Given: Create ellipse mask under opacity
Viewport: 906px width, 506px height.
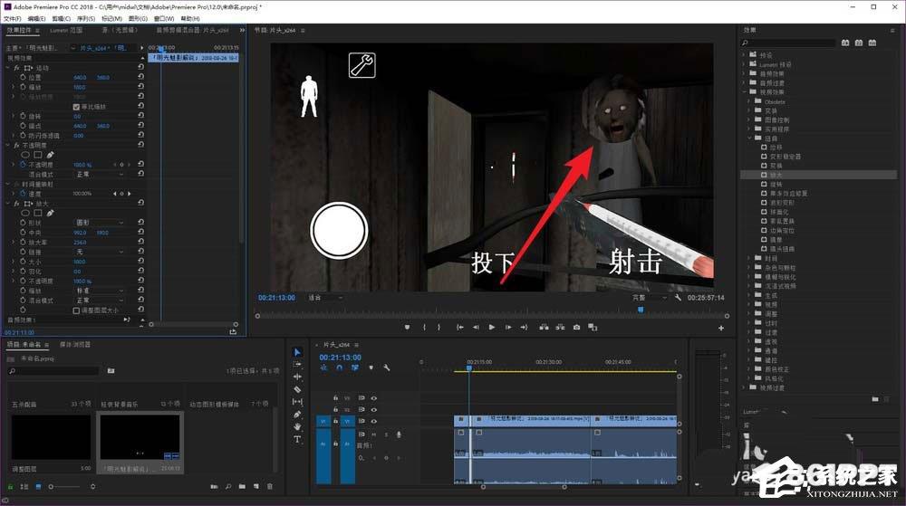Looking at the screenshot, I should click(x=25, y=155).
